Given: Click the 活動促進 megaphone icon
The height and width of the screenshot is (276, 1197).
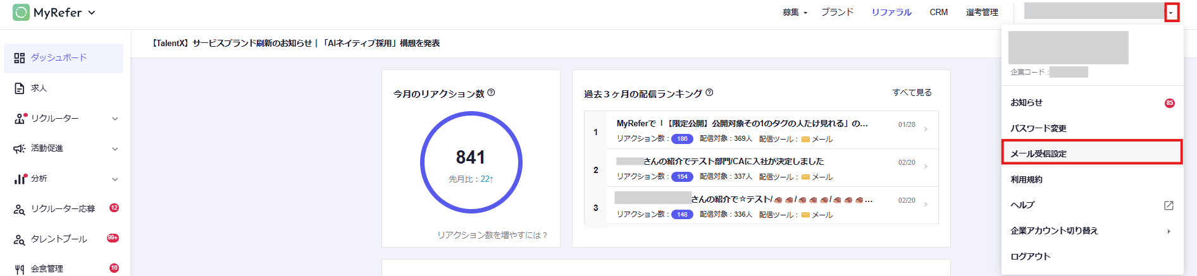Looking at the screenshot, I should (x=19, y=148).
